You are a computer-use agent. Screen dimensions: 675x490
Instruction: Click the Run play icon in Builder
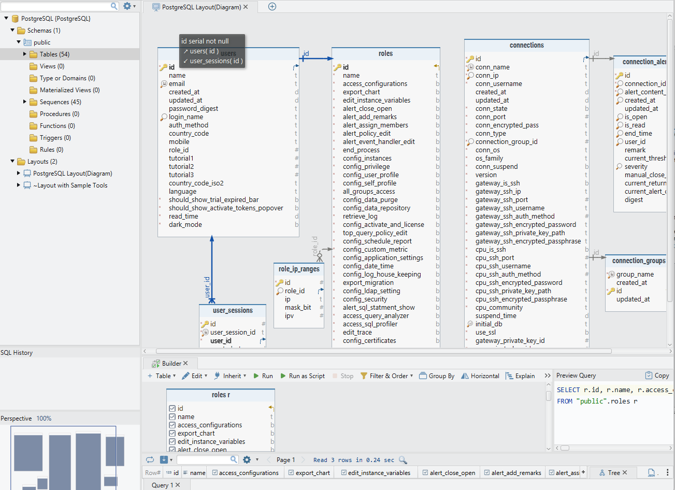256,376
